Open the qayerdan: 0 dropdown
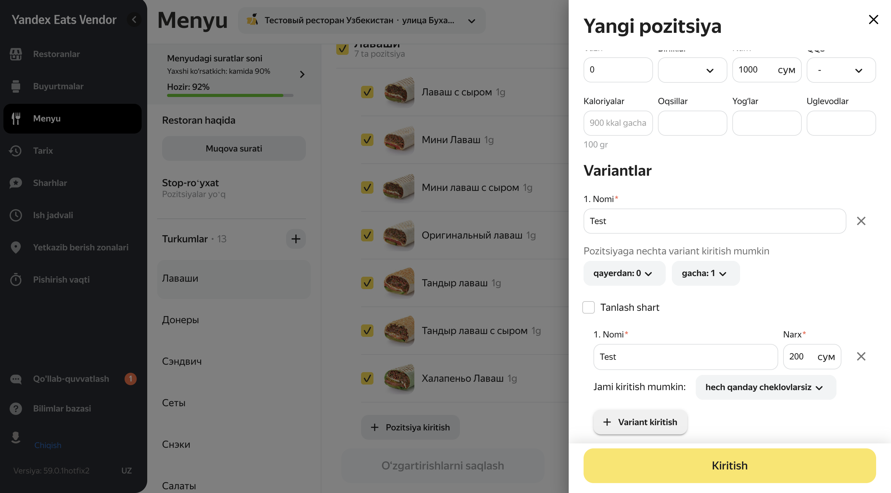 coord(624,273)
